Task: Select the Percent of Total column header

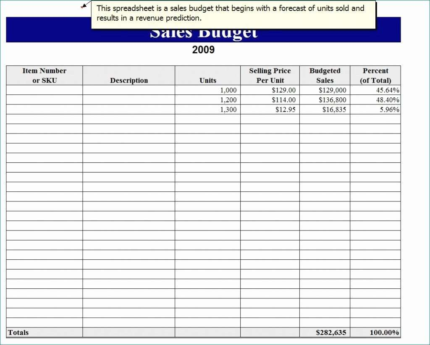Action: (x=375, y=76)
